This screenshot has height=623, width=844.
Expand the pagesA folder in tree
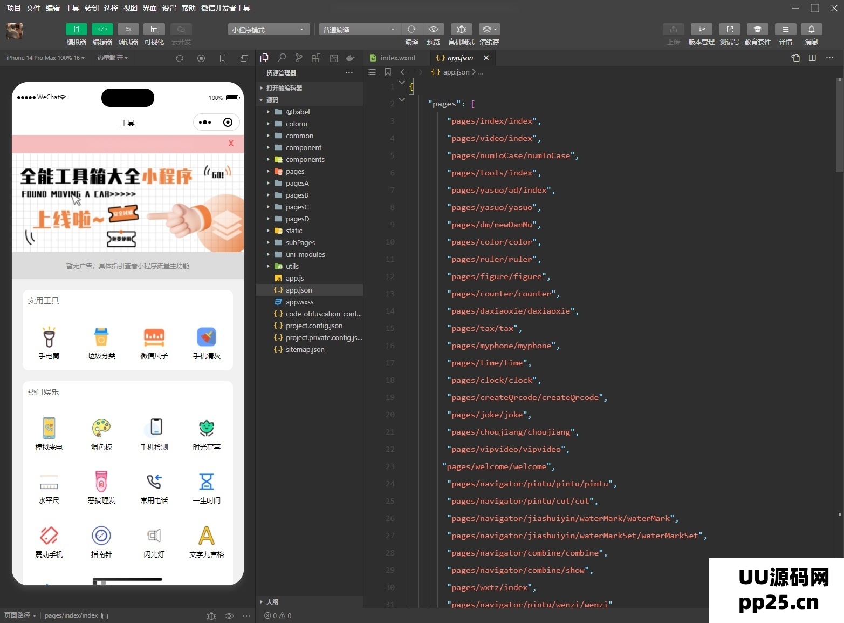coord(297,183)
